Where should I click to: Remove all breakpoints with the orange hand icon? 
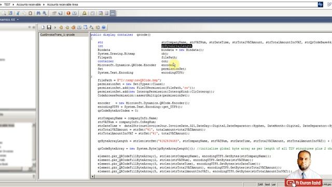(73, 28)
